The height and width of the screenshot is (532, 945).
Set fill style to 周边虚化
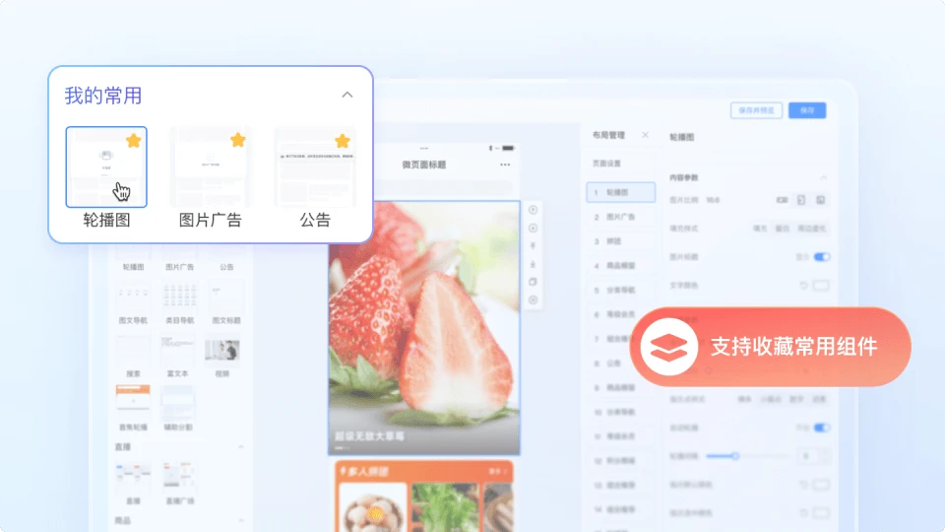tap(812, 229)
